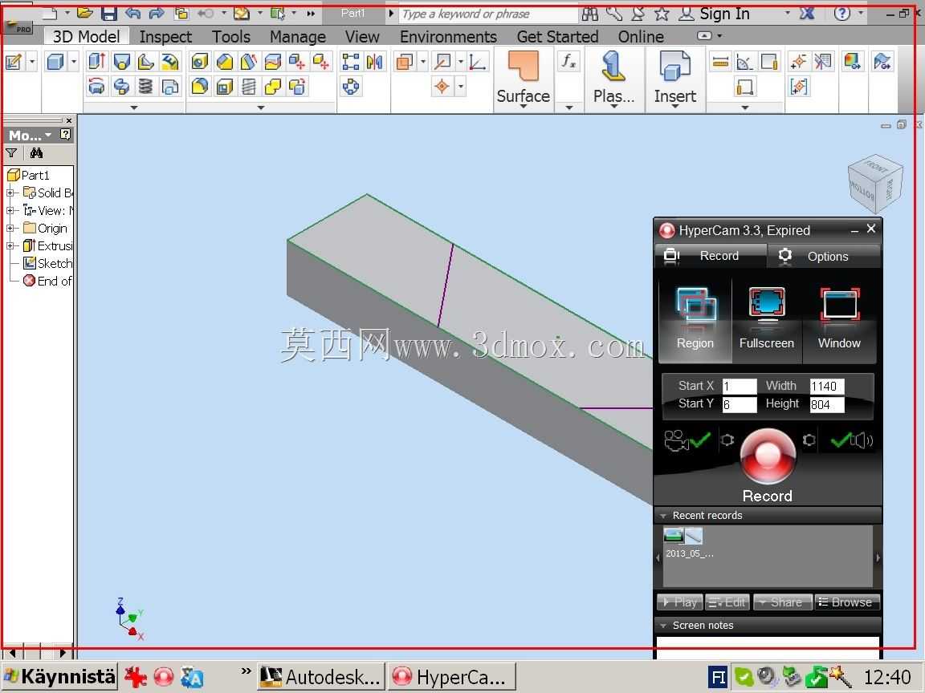The height and width of the screenshot is (693, 925).
Task: Open the Manage ribbon tab
Action: pos(297,37)
